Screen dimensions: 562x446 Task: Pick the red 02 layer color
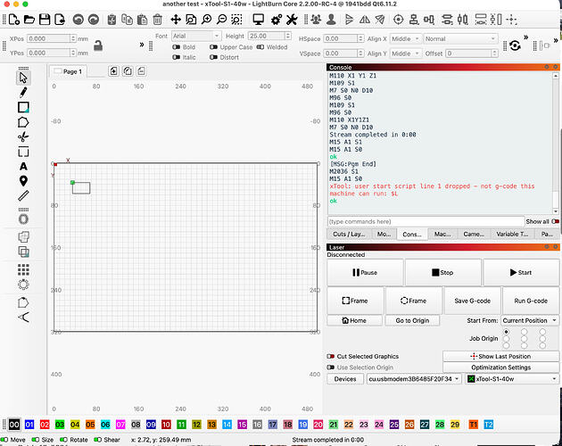(x=45, y=425)
